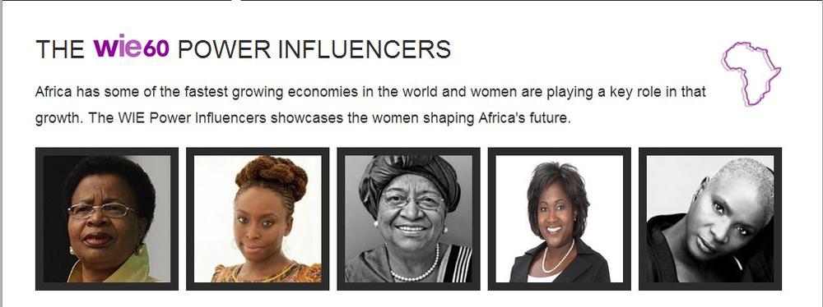Select portrait of woman with braided bun hairstyle

point(258,219)
